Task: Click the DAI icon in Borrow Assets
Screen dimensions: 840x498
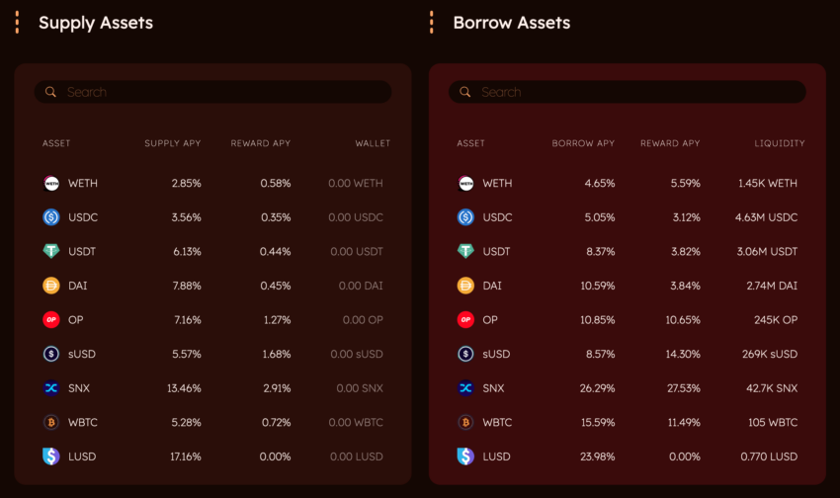Action: pyautogui.click(x=465, y=286)
